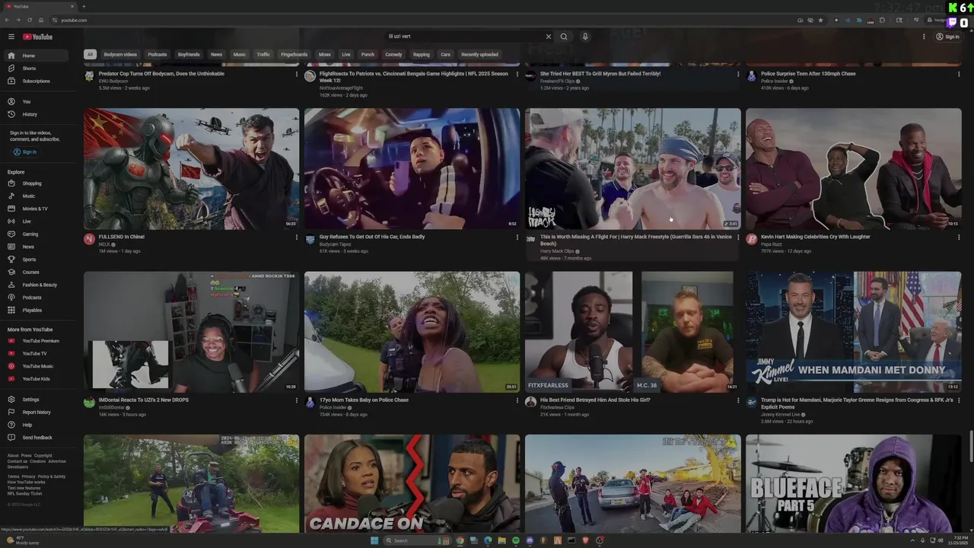Click the YouTube logo

point(37,37)
